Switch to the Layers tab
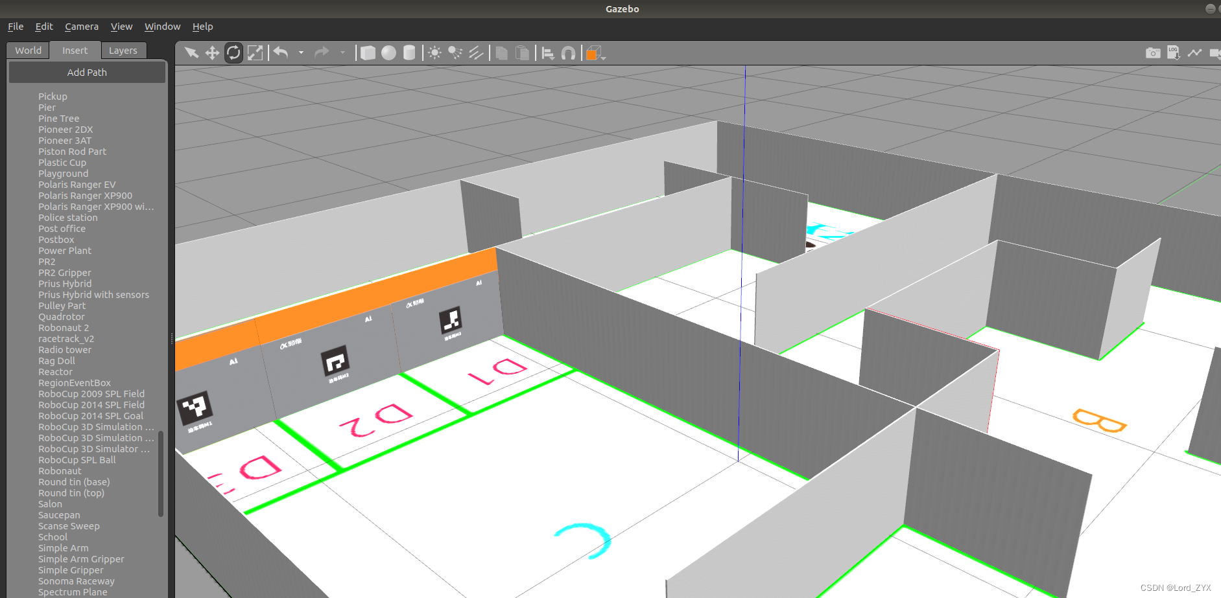1221x598 pixels. [x=123, y=50]
